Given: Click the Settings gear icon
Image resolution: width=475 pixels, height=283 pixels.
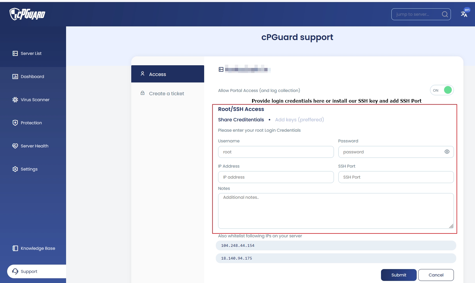Looking at the screenshot, I should (x=15, y=169).
